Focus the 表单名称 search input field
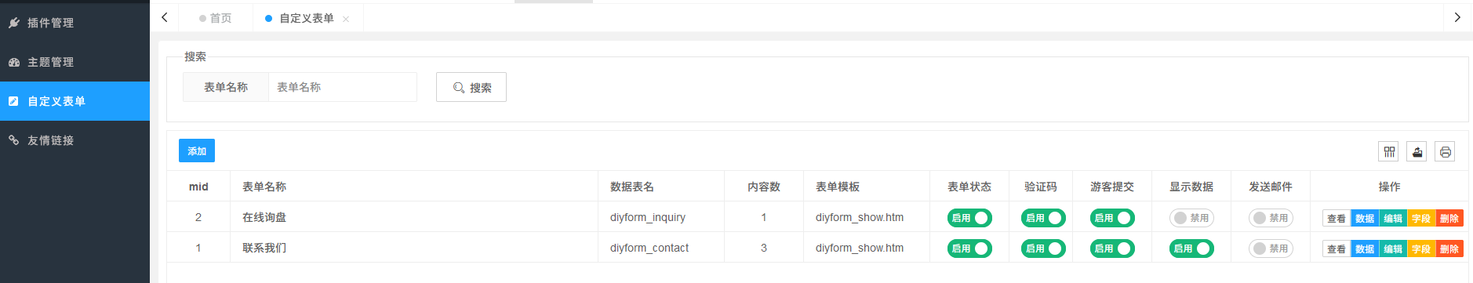 [342, 87]
